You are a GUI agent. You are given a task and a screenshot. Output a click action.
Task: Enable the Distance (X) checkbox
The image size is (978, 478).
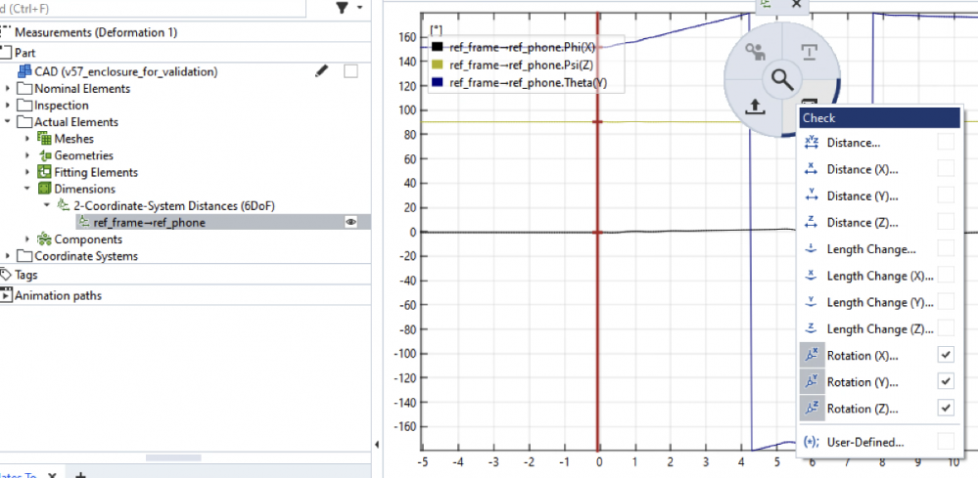pyautogui.click(x=946, y=169)
